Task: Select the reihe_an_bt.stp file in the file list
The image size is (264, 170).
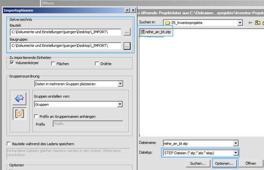Action: (156, 32)
